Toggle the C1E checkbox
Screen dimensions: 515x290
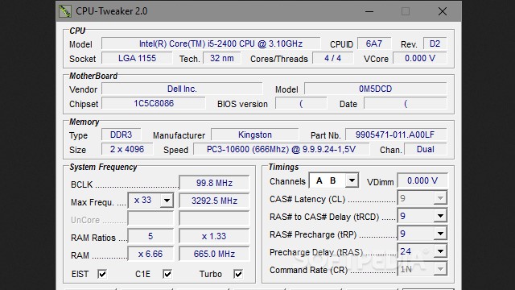(167, 274)
